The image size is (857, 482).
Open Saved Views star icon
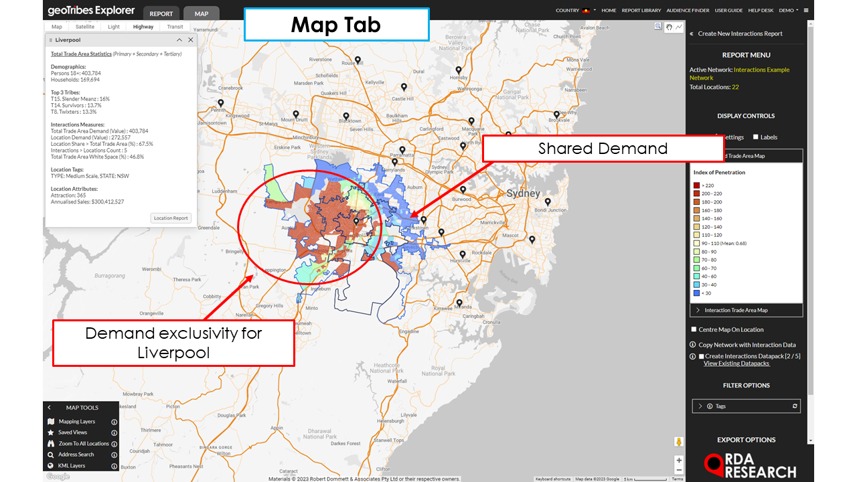(51, 432)
